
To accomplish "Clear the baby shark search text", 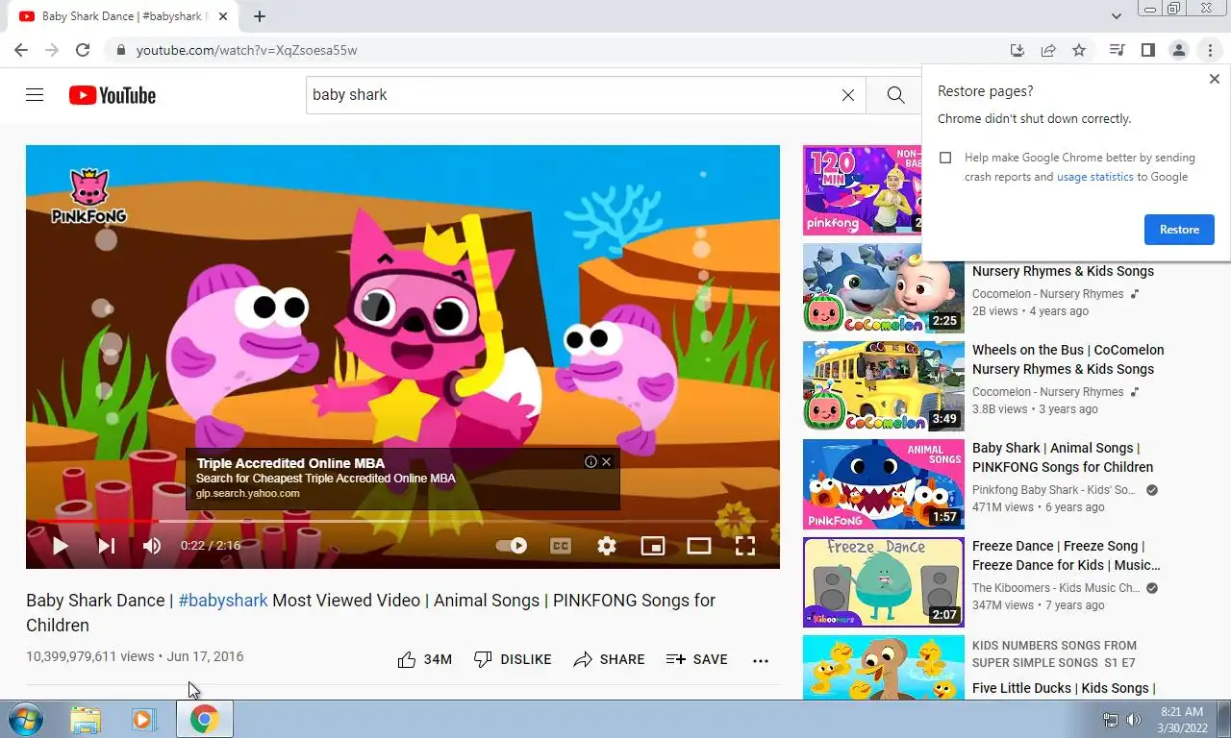I will 848,95.
